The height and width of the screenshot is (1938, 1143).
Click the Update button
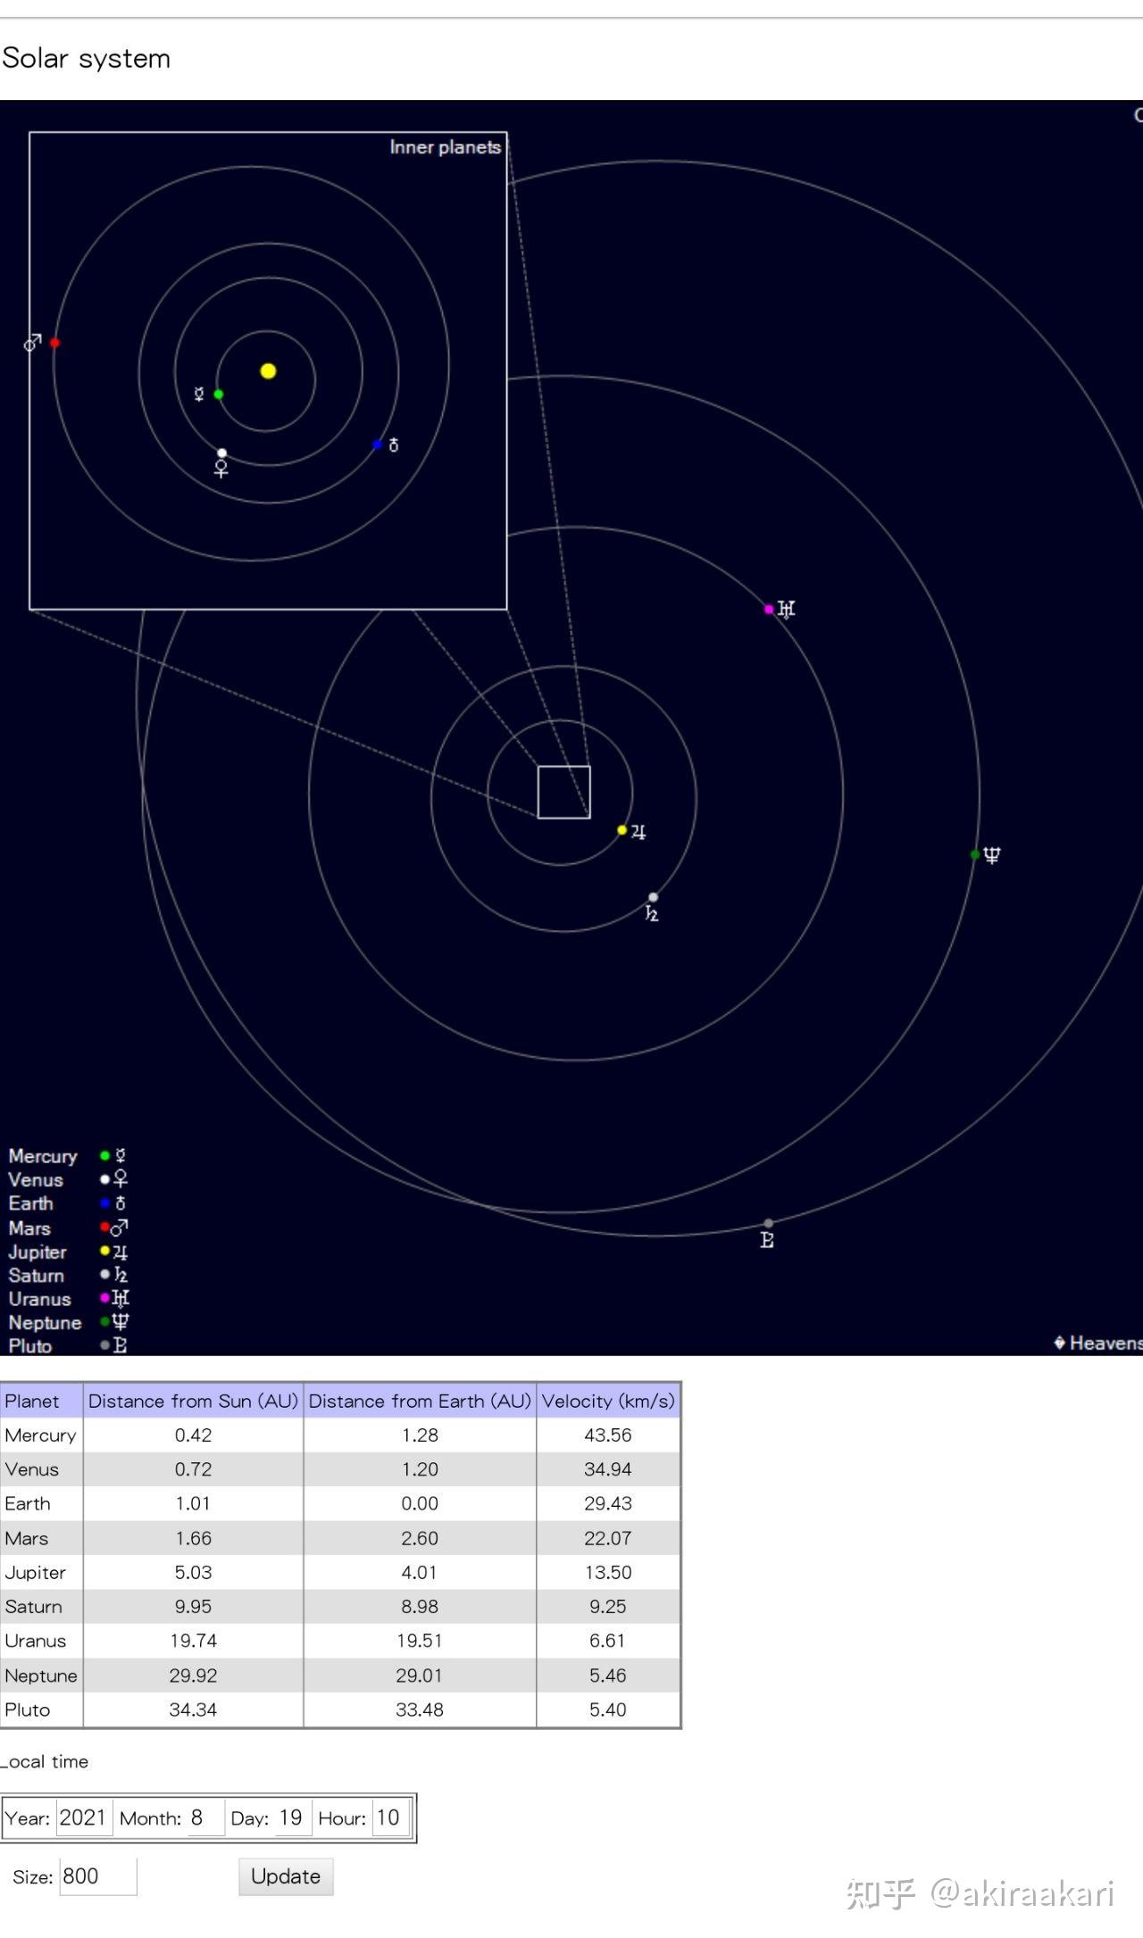point(286,1876)
